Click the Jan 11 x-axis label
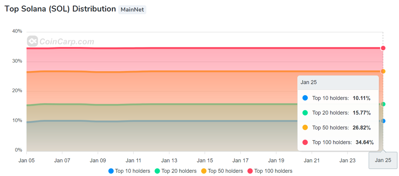 [x=133, y=160]
